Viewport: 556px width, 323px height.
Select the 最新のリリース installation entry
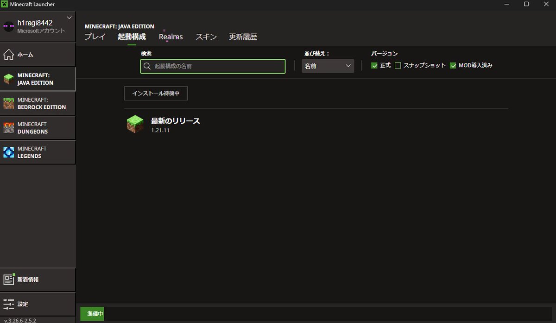[316, 125]
